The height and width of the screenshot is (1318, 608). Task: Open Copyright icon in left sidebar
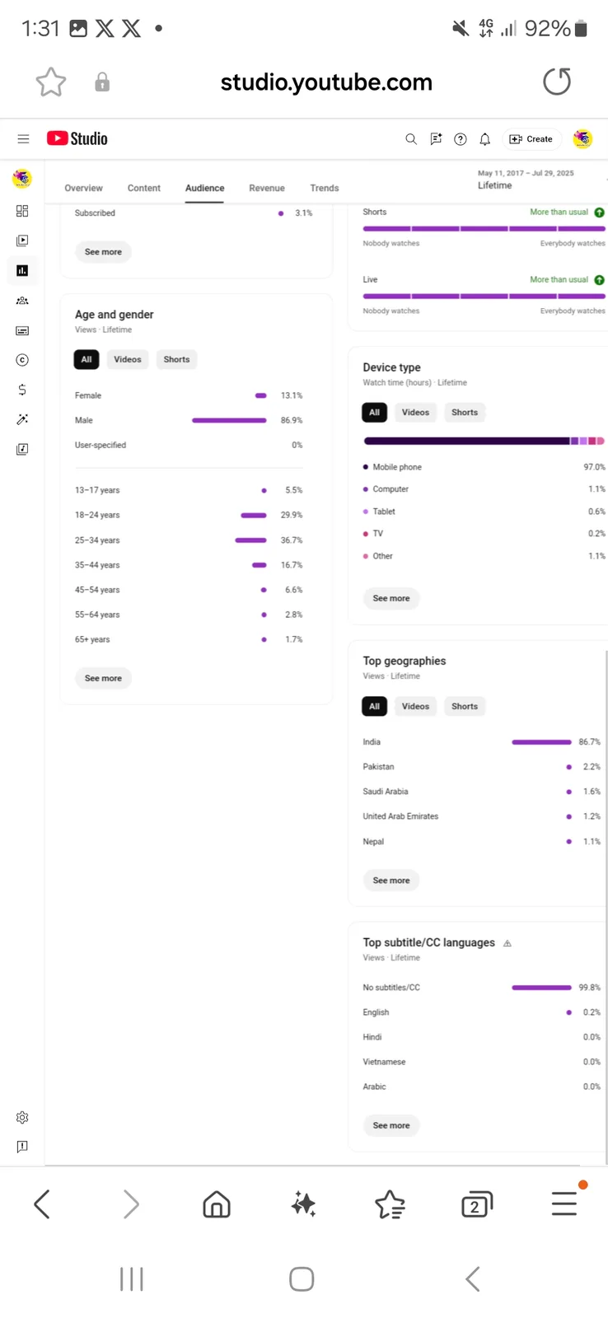coord(22,360)
